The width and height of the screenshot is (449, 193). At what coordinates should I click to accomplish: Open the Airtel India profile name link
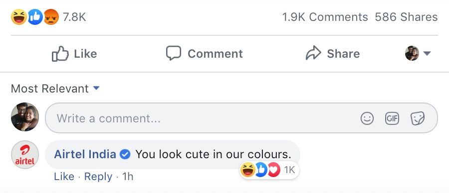tap(85, 155)
